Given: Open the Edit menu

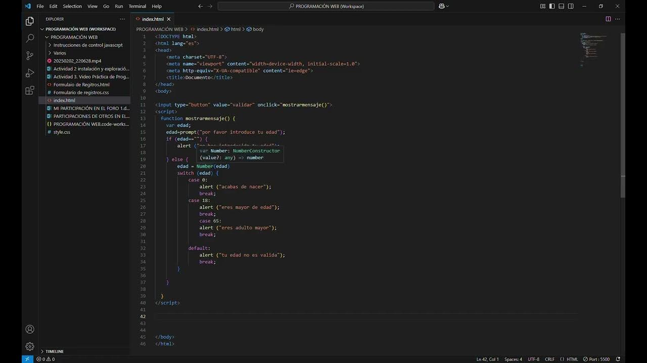Looking at the screenshot, I should [x=53, y=6].
